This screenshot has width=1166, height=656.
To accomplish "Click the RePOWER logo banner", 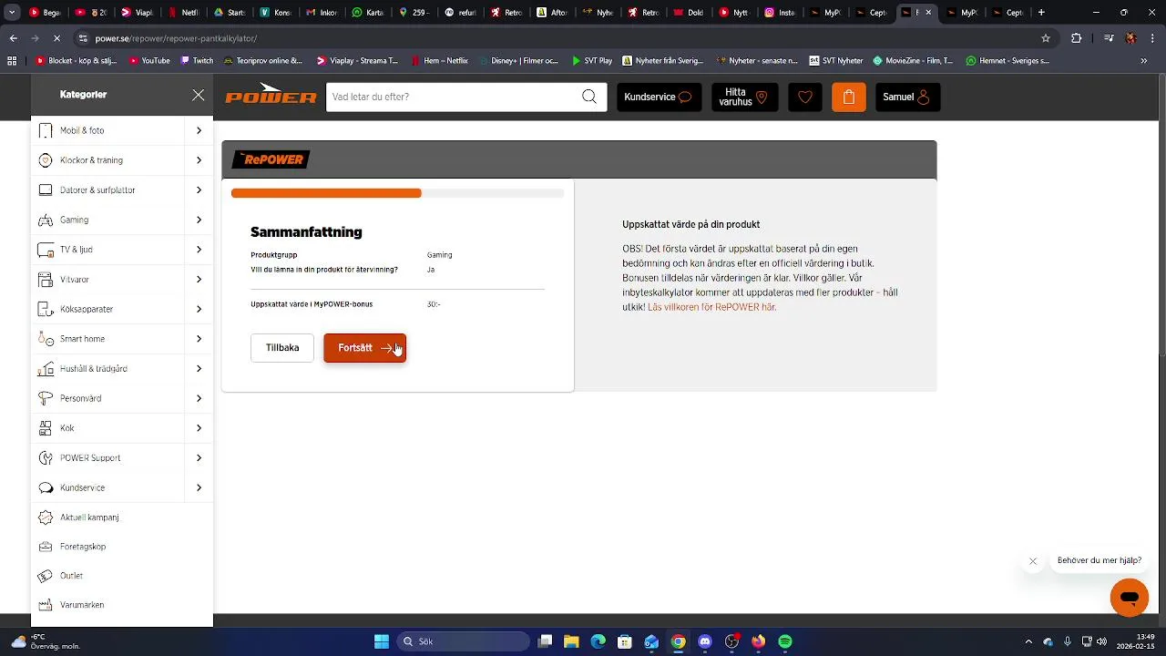I will pos(271,159).
